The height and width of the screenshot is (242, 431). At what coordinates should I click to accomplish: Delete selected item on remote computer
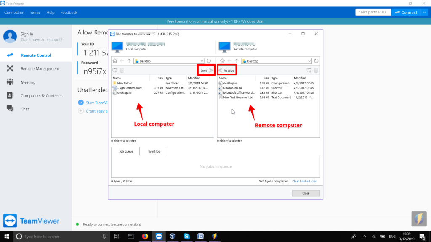316,71
